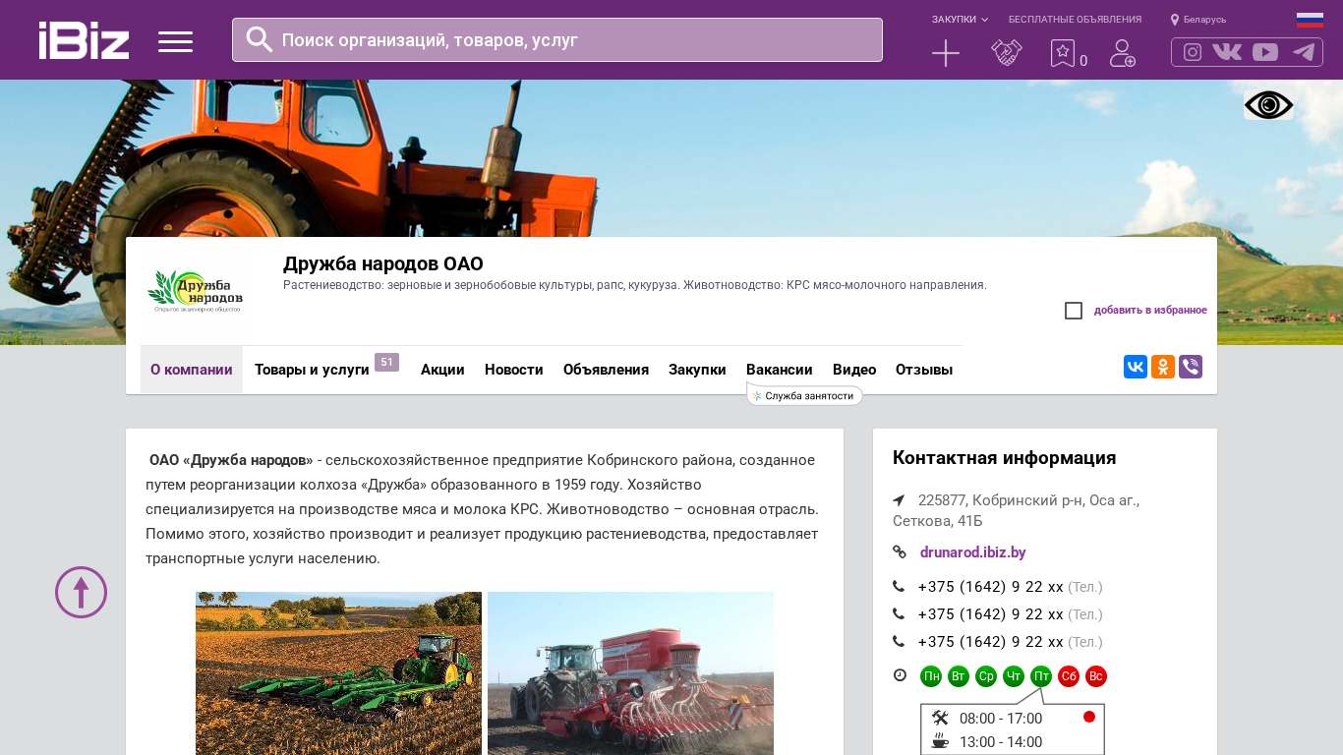Open the Акции tab

click(x=442, y=370)
